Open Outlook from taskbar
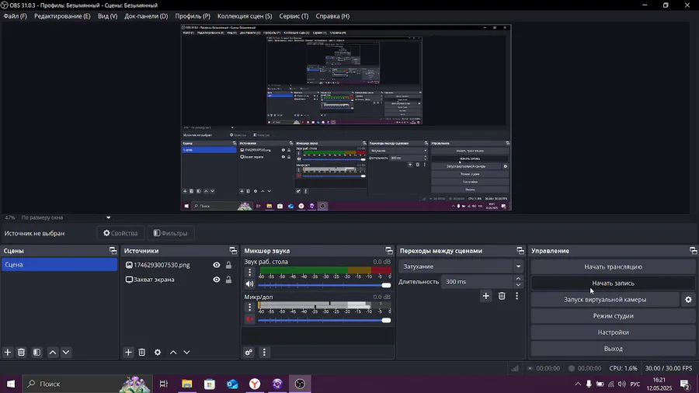 [232, 384]
